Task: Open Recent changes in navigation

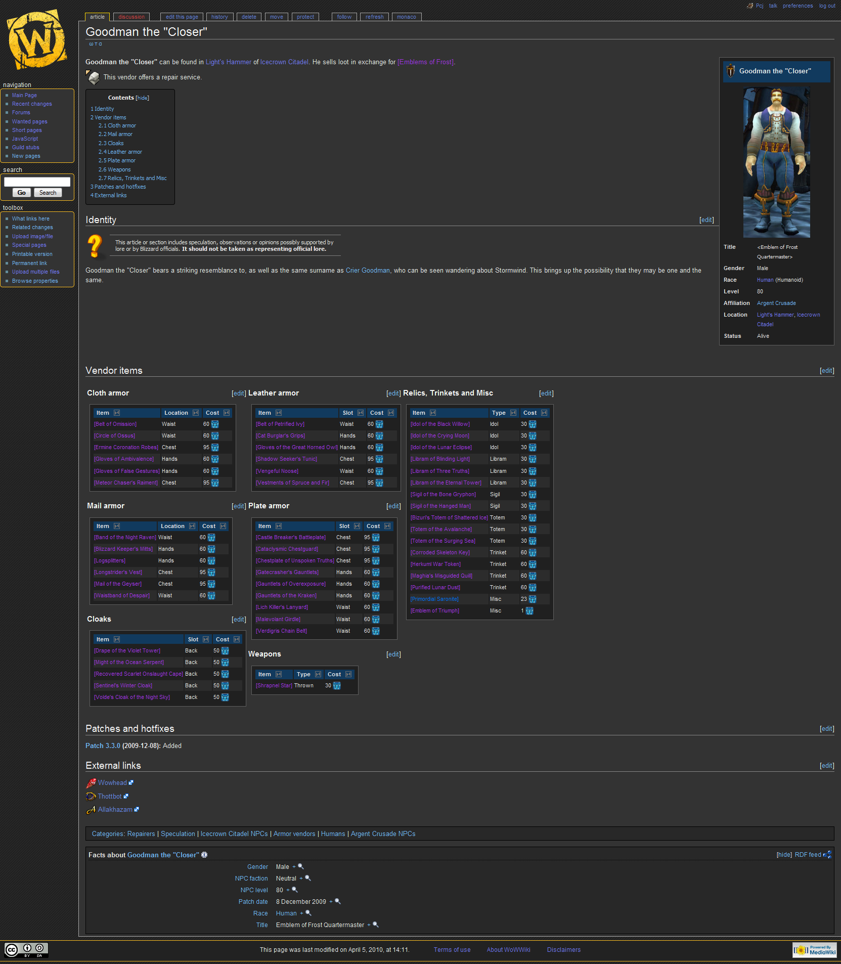Action: (32, 104)
